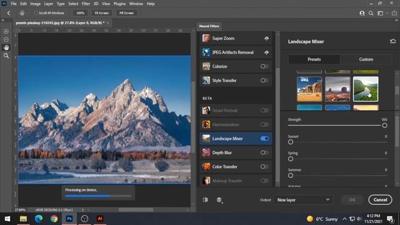400x225 pixels.
Task: Open the layer preview options icon
Action: coord(219,200)
